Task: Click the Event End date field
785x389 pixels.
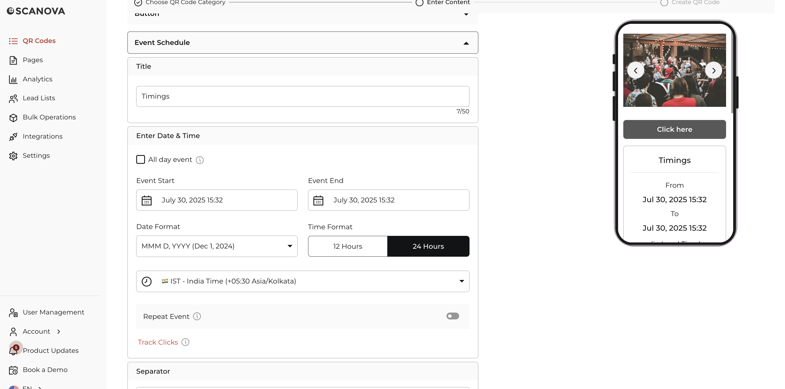Action: pos(389,200)
